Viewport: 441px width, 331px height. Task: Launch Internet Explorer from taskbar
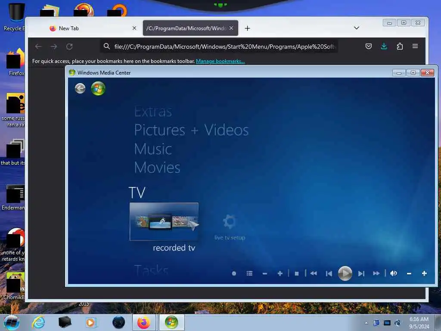(38, 322)
